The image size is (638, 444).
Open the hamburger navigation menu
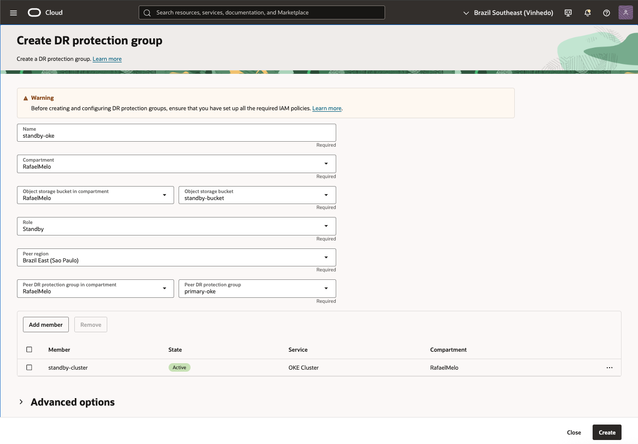point(13,12)
